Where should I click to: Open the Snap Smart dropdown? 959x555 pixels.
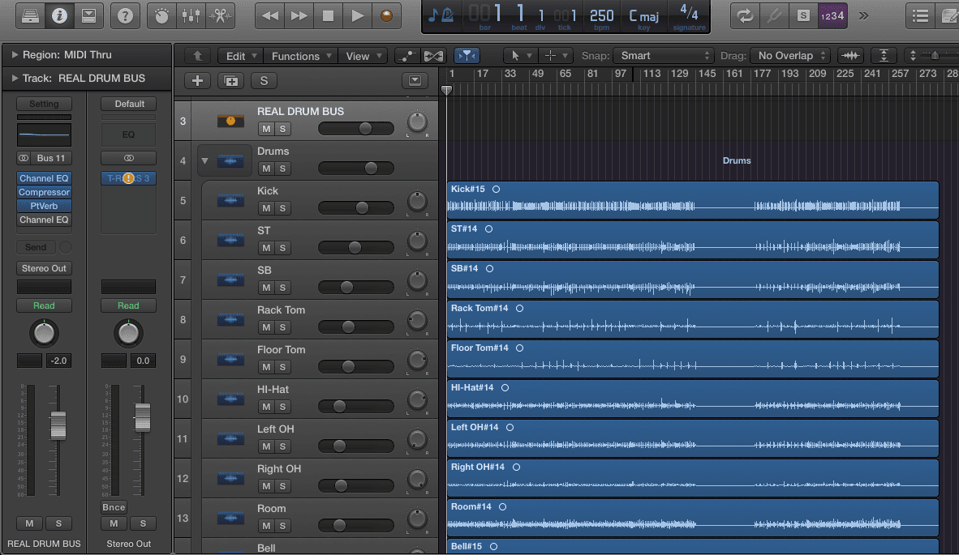click(664, 56)
